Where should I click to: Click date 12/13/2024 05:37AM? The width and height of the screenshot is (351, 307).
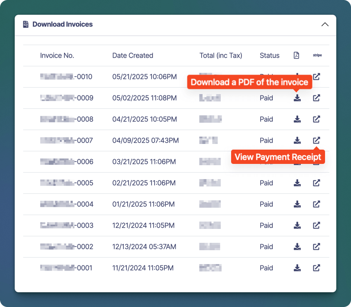144,247
